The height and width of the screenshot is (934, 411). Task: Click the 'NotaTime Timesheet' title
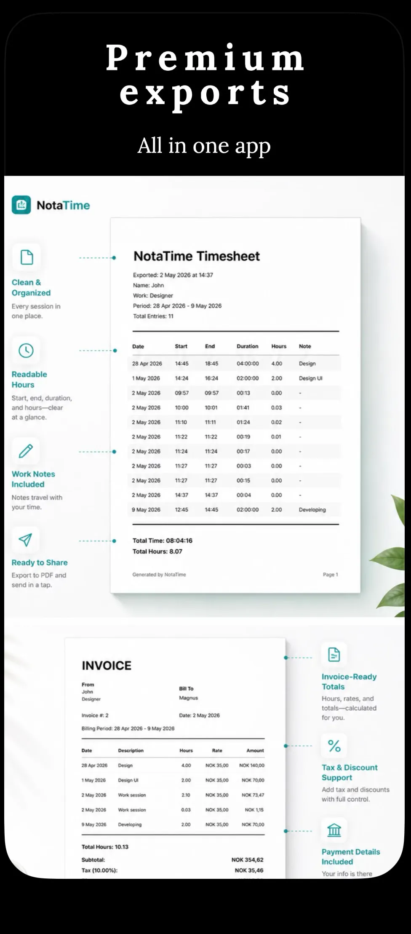[197, 256]
